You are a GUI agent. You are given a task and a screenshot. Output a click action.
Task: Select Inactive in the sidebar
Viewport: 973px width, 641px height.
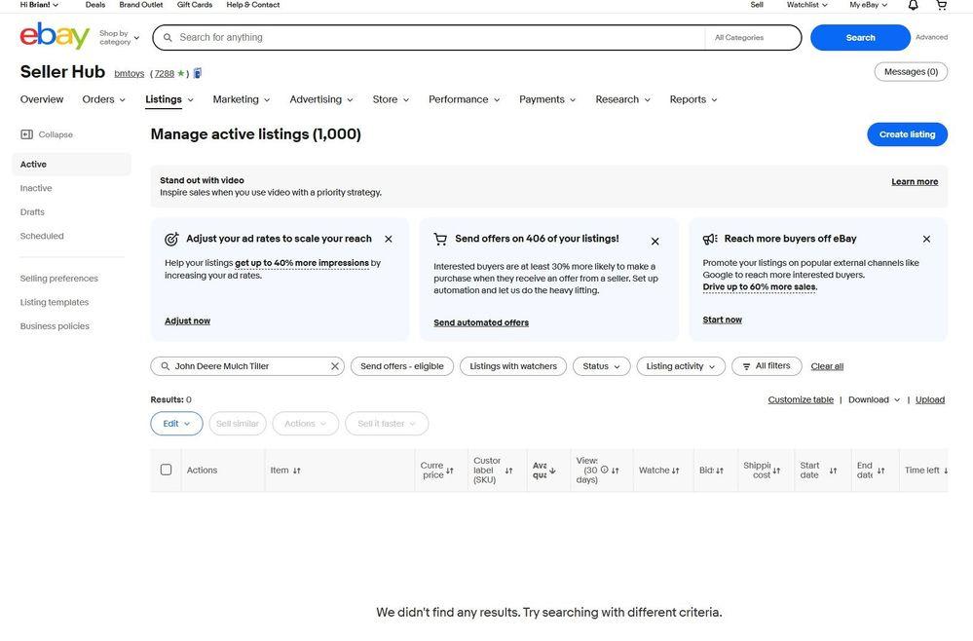click(36, 188)
